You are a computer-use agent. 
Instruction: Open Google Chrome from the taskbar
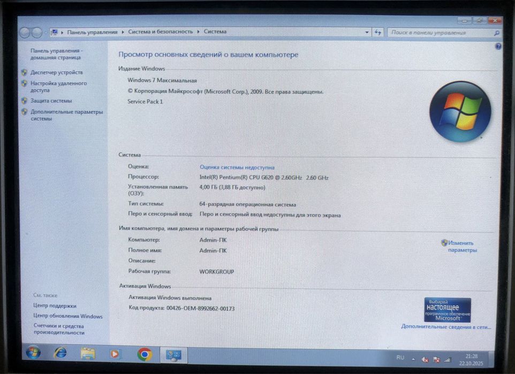[145, 354]
